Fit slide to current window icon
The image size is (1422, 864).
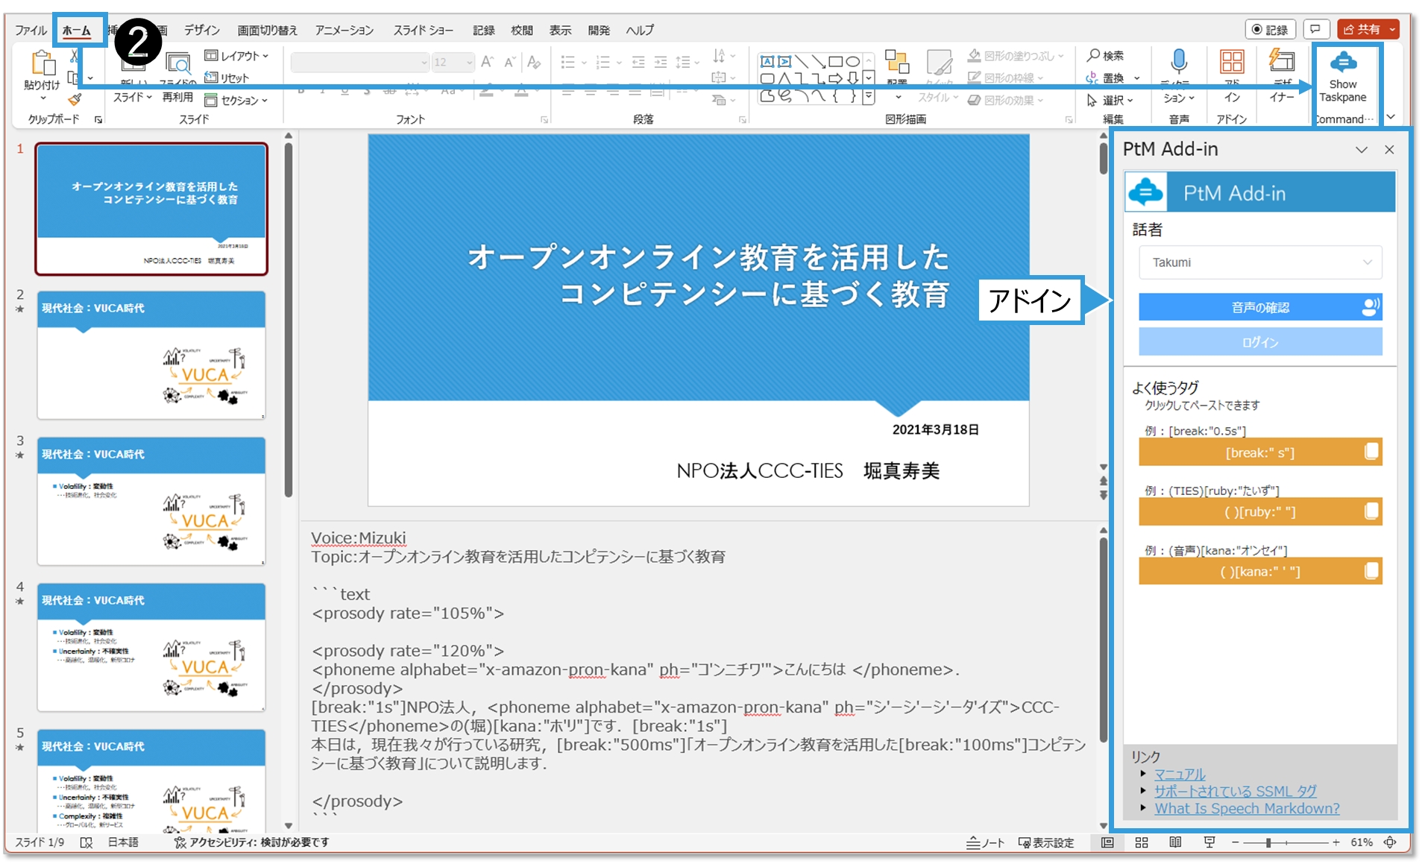pos(1390,842)
